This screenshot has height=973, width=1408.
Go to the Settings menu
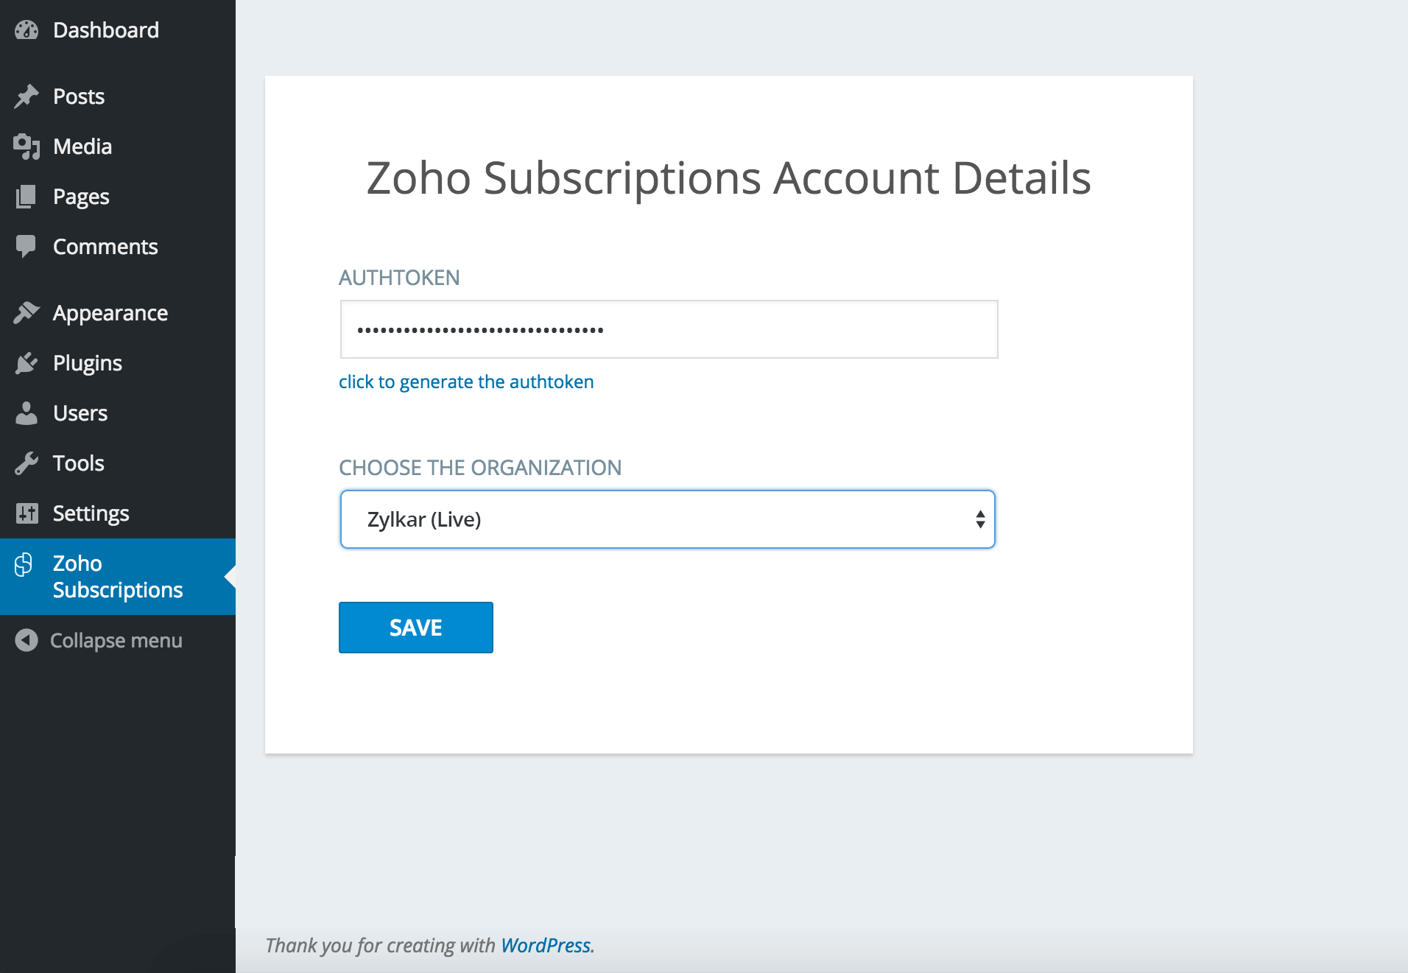[91, 513]
